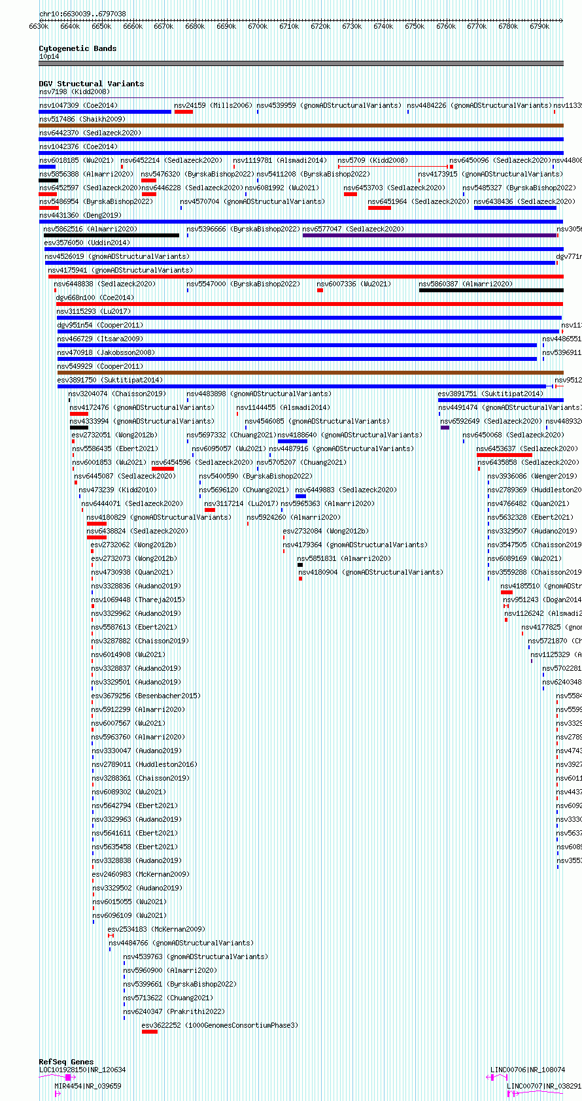Select black bar of nsv5860387 (Almarri2020)
This screenshot has height=1101, width=582.
pos(491,290)
